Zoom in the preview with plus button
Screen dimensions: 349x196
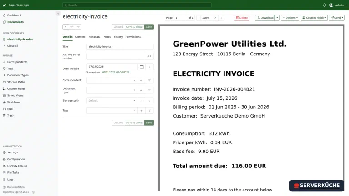[221, 18]
